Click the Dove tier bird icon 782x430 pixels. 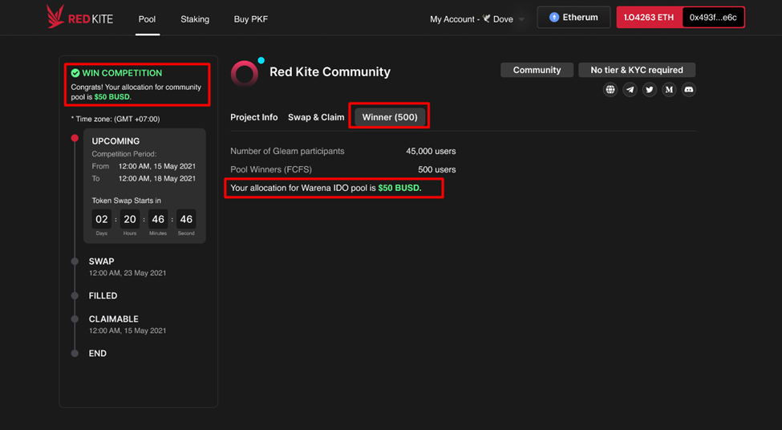486,19
